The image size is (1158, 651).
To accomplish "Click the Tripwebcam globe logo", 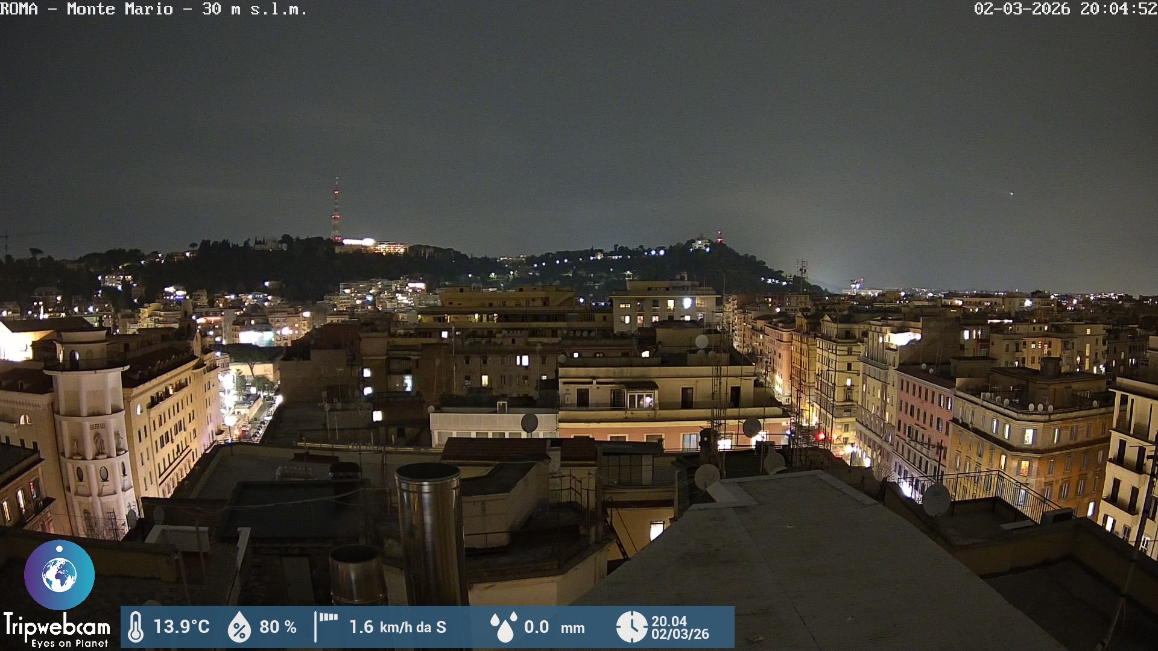I will click(x=59, y=574).
